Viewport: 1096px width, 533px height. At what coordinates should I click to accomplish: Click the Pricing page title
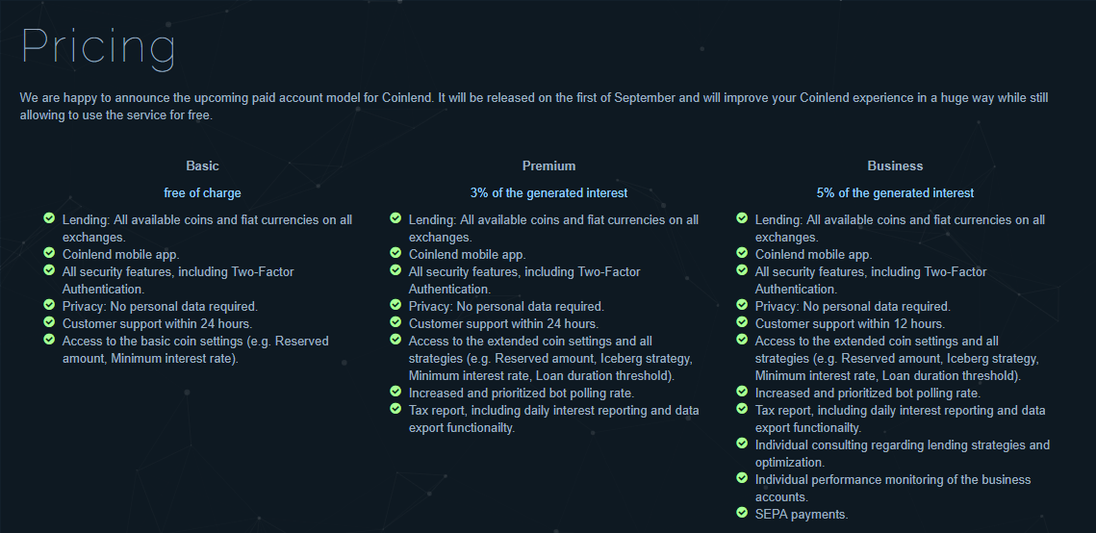pos(98,47)
